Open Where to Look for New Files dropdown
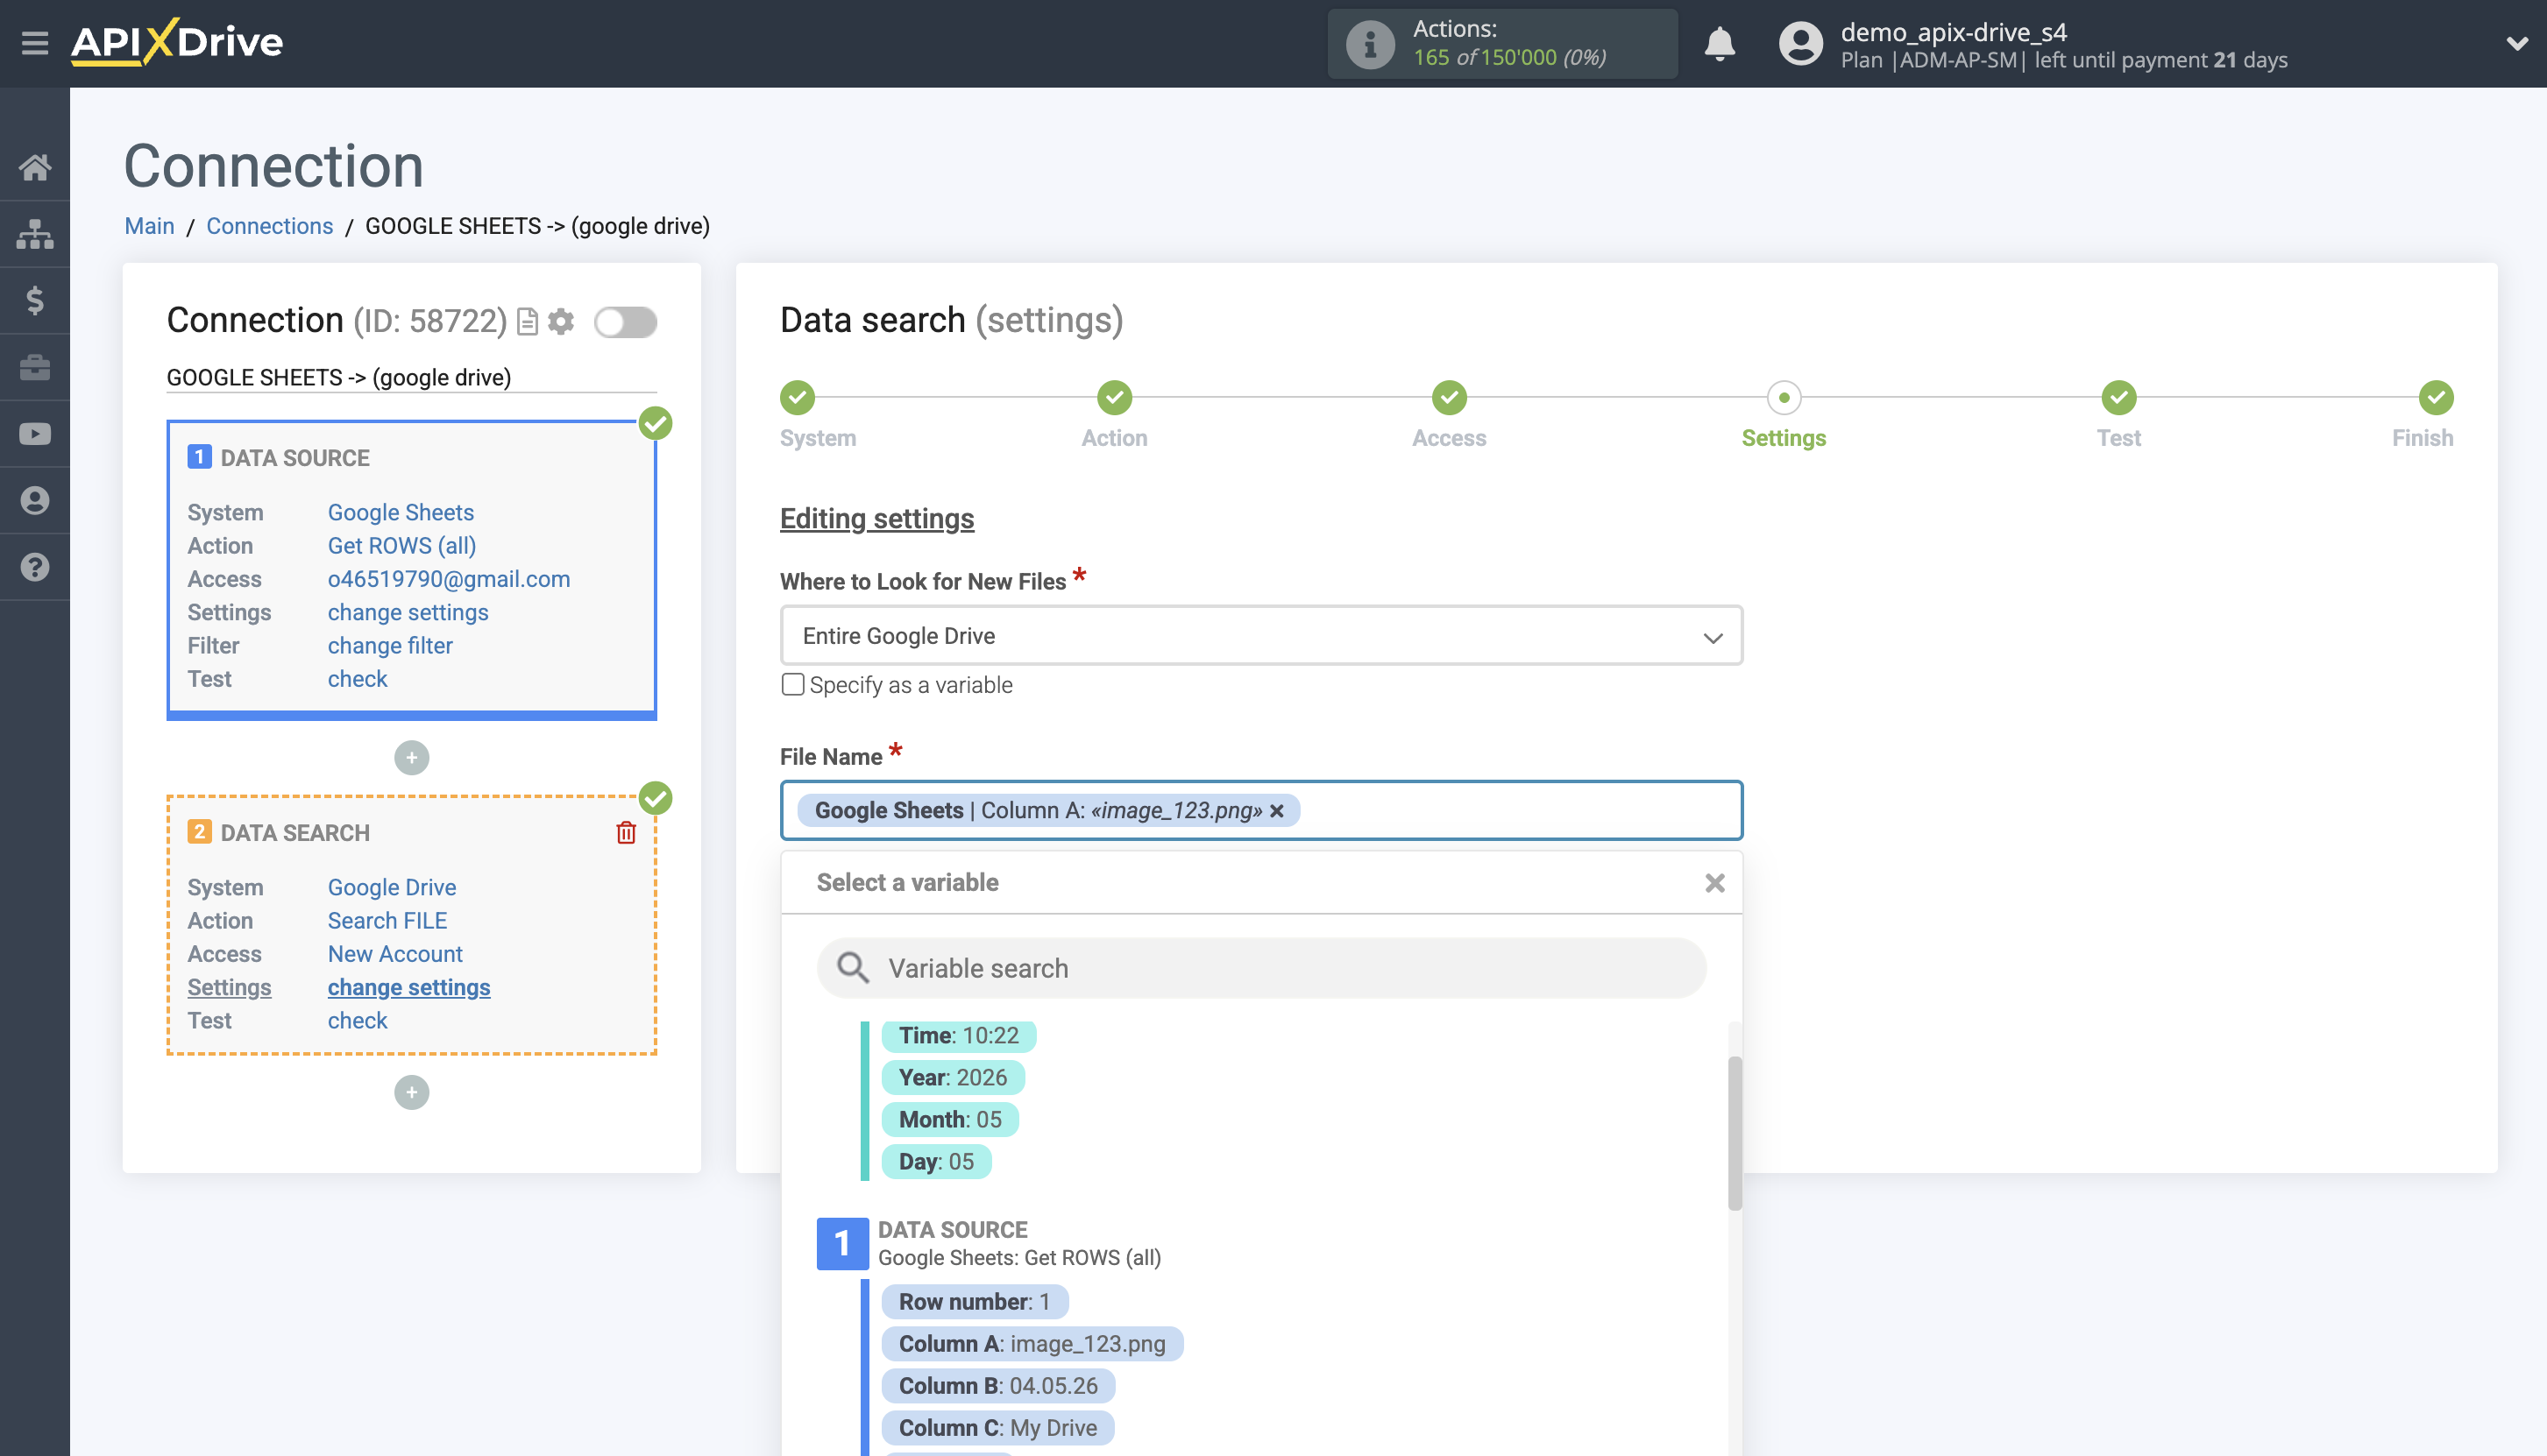The width and height of the screenshot is (2547, 1456). (x=1260, y=635)
